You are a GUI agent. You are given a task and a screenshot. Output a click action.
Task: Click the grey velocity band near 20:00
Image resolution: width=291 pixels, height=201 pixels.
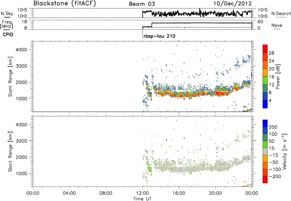point(215,168)
